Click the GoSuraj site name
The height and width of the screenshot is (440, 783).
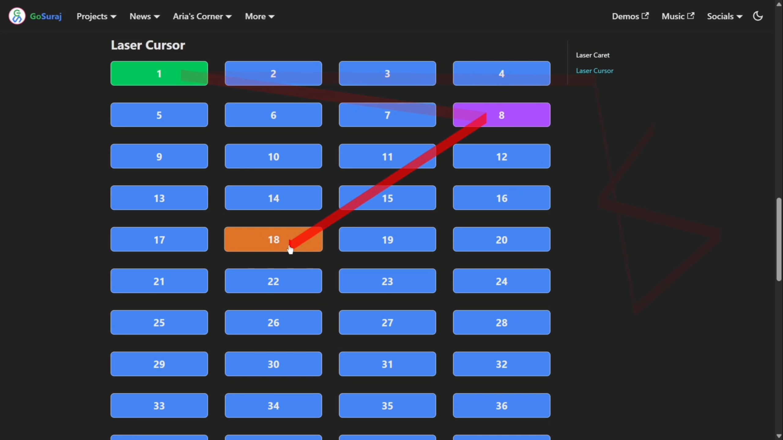click(x=46, y=16)
